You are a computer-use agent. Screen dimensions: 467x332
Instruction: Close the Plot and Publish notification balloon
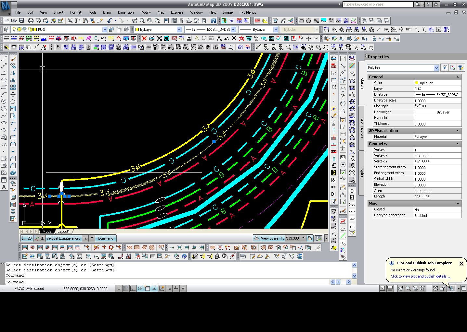coord(461,263)
